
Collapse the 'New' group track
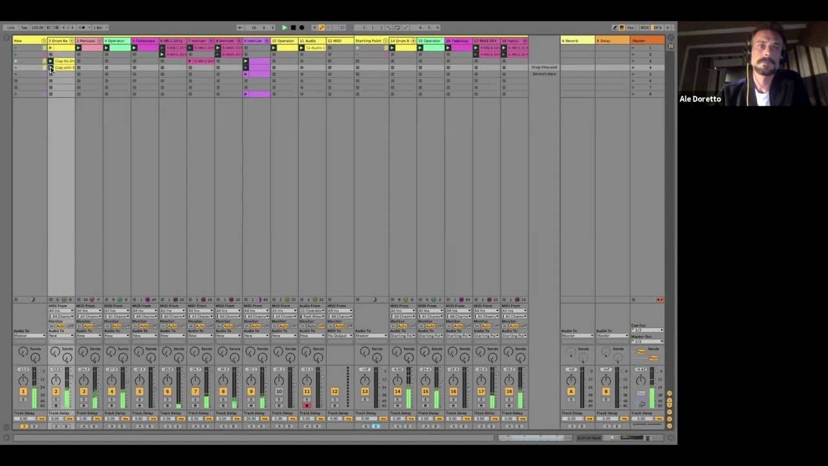(x=43, y=41)
